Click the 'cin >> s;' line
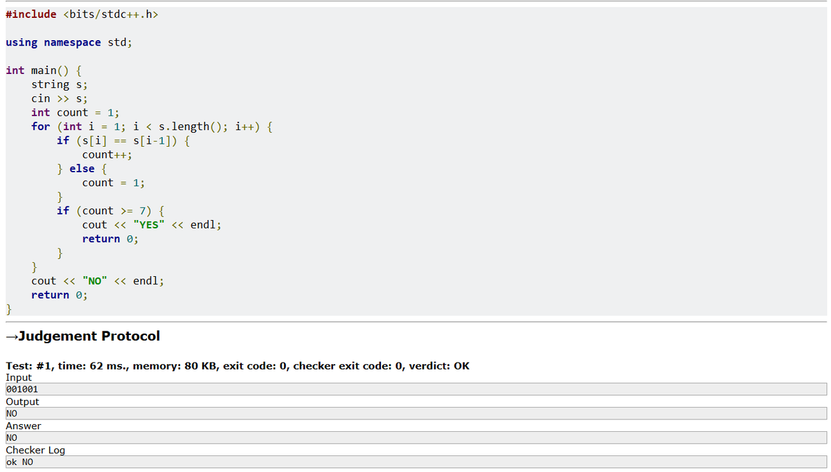The width and height of the screenshot is (831, 472). (x=59, y=98)
